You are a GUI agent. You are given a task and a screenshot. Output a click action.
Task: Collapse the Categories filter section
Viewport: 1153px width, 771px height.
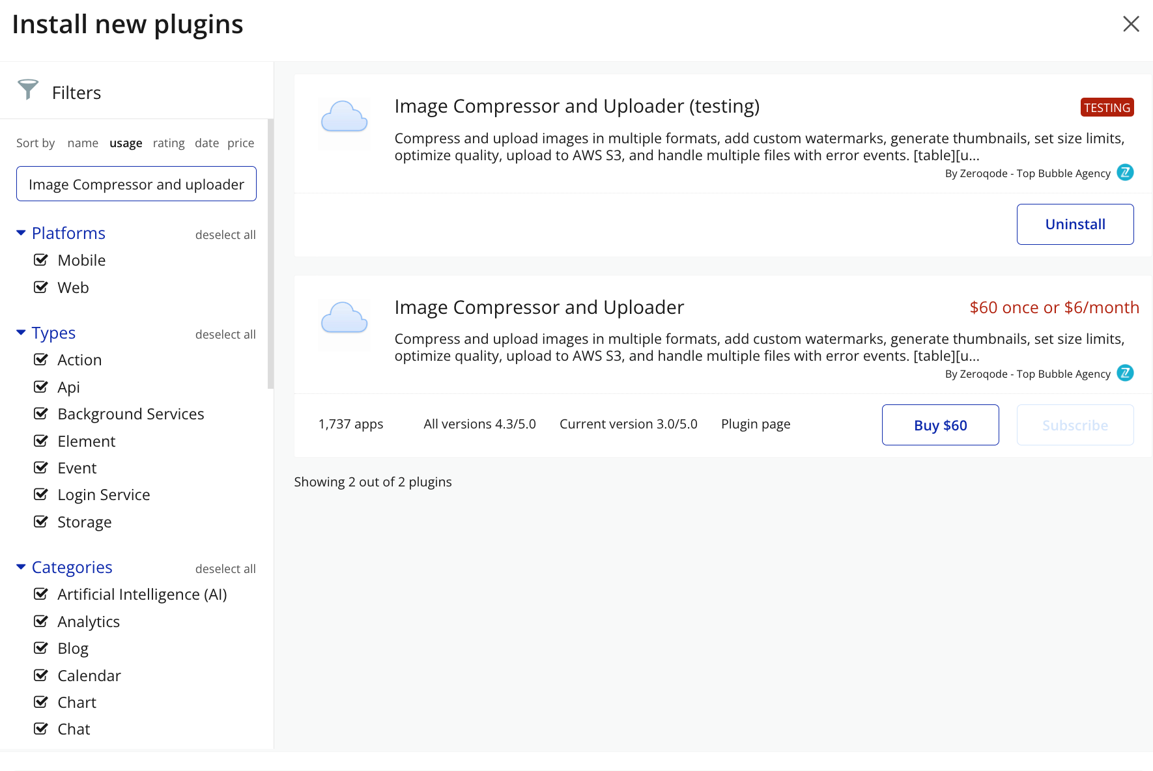tap(21, 567)
